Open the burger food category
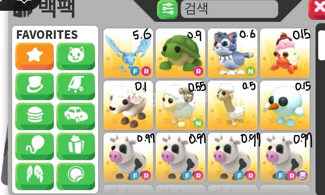Screen dimensions: 325x195 [x=34, y=116]
